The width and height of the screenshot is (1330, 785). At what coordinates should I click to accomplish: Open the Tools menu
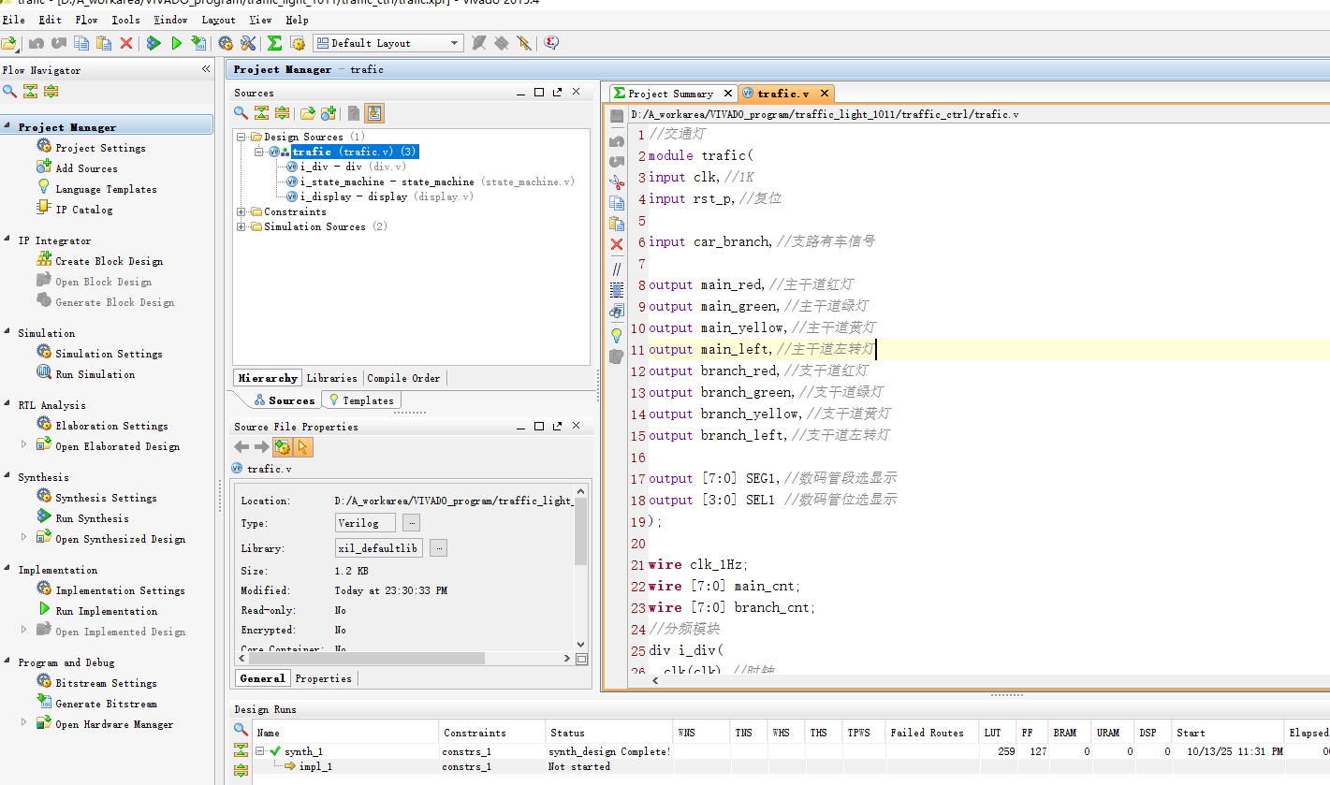[125, 20]
